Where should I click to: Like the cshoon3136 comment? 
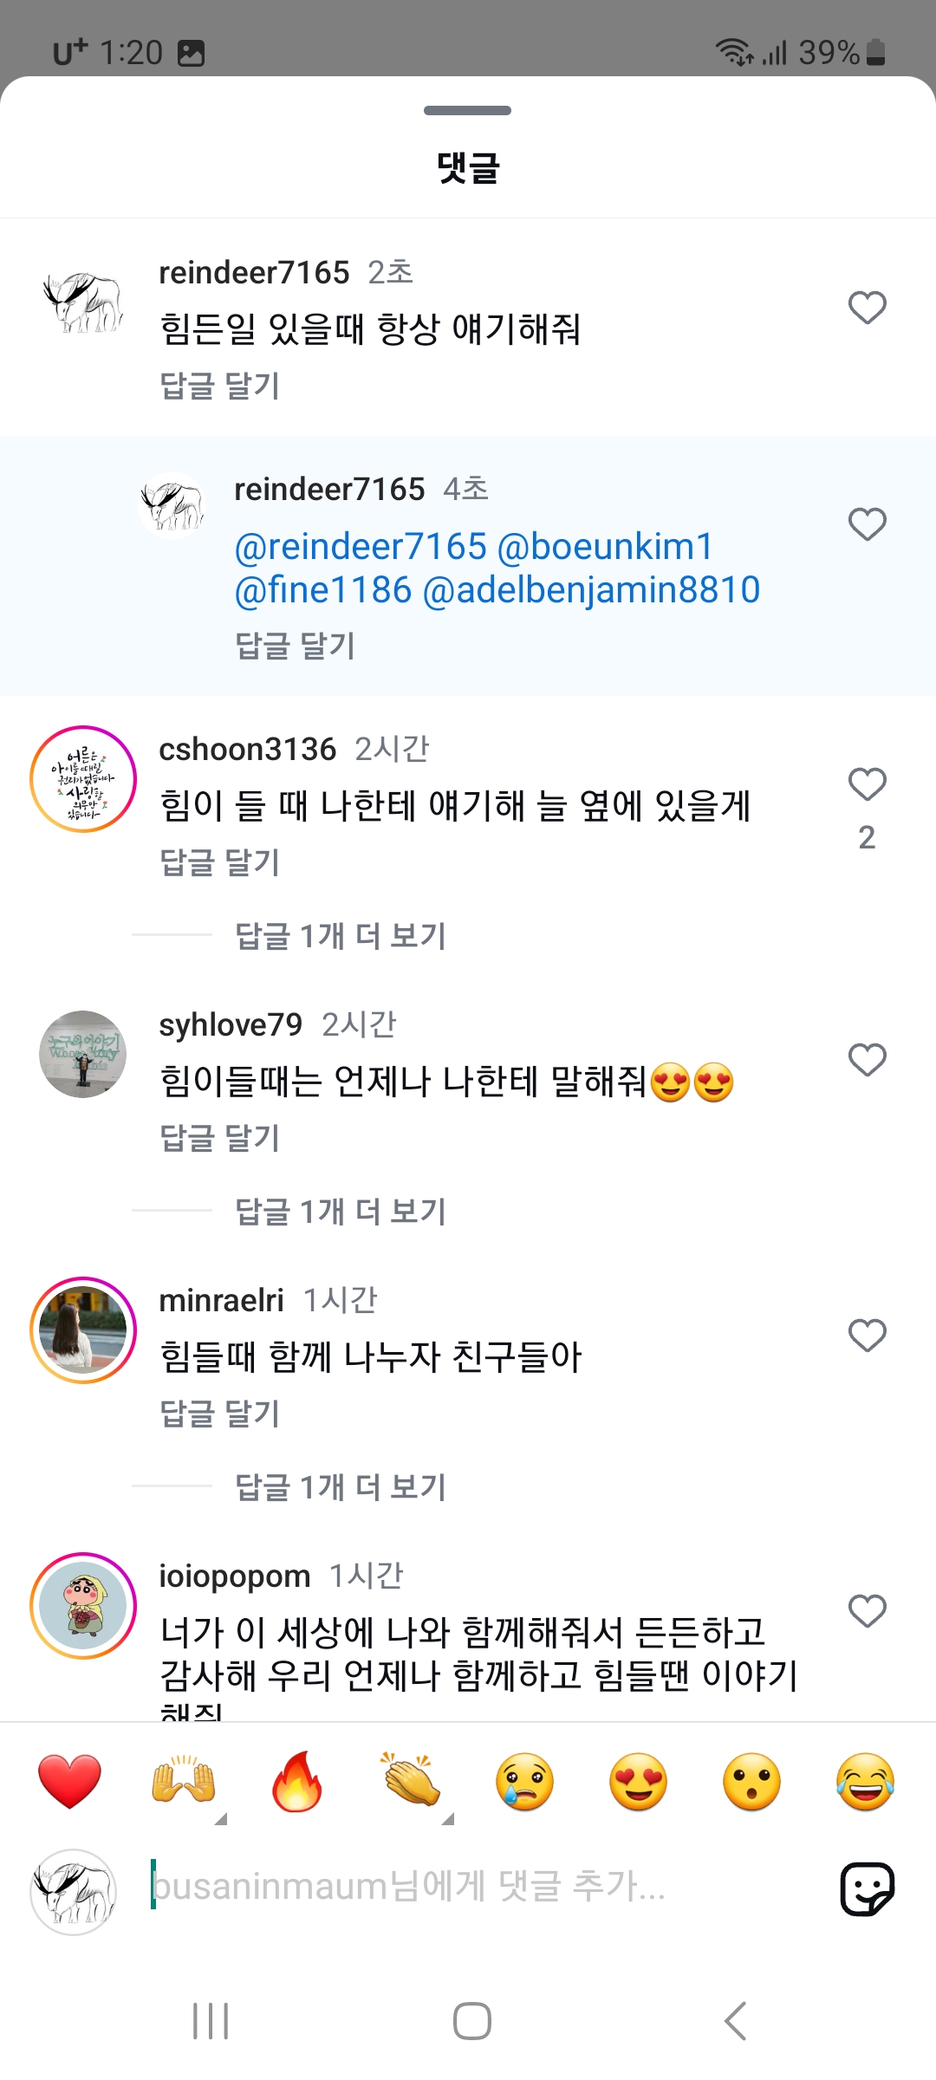coord(867,784)
